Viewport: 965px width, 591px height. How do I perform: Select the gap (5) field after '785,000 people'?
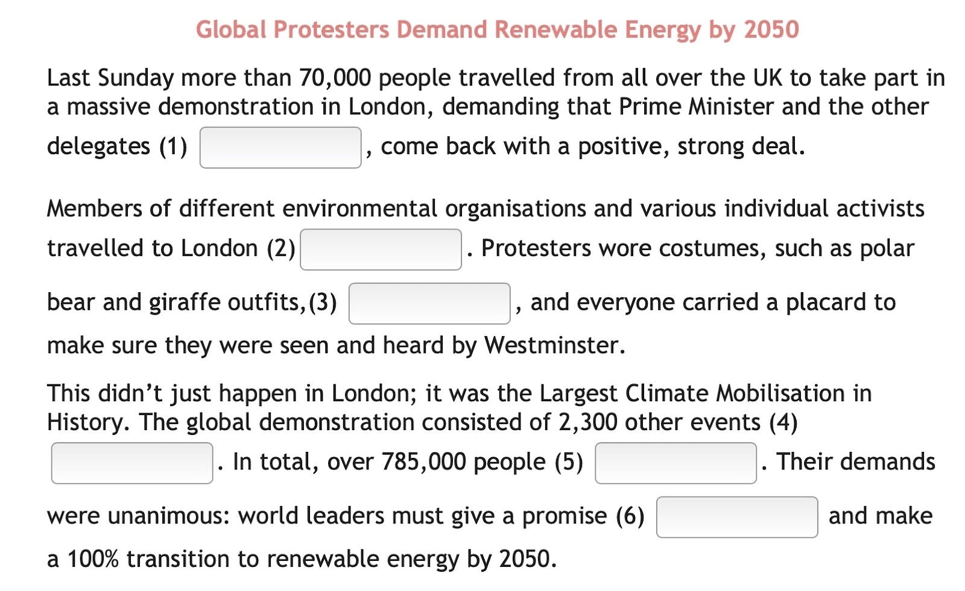coord(675,463)
